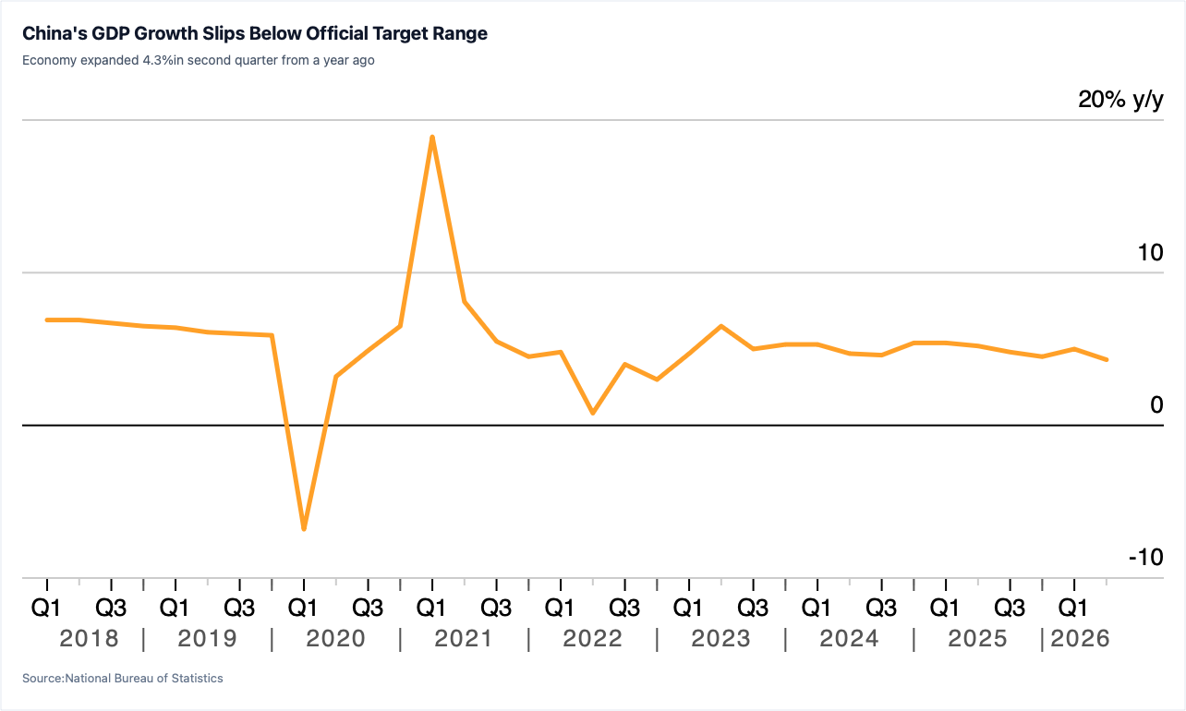Click the Q1 tick label for 2023
The image size is (1186, 711).
(689, 609)
